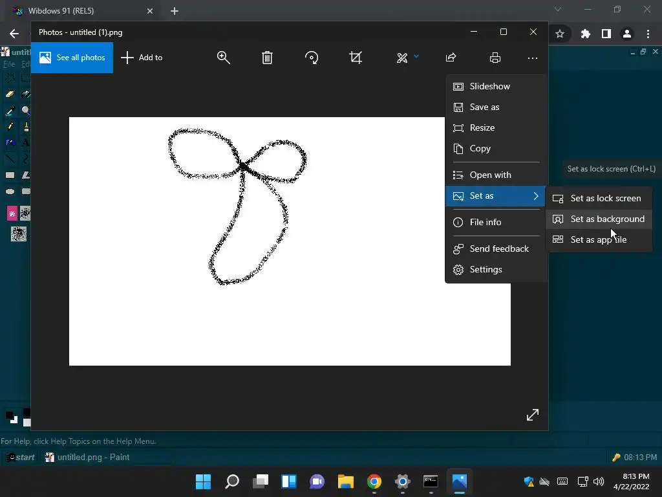The image size is (662, 497).
Task: Zoom into the photo with magnifier icon
Action: click(223, 58)
